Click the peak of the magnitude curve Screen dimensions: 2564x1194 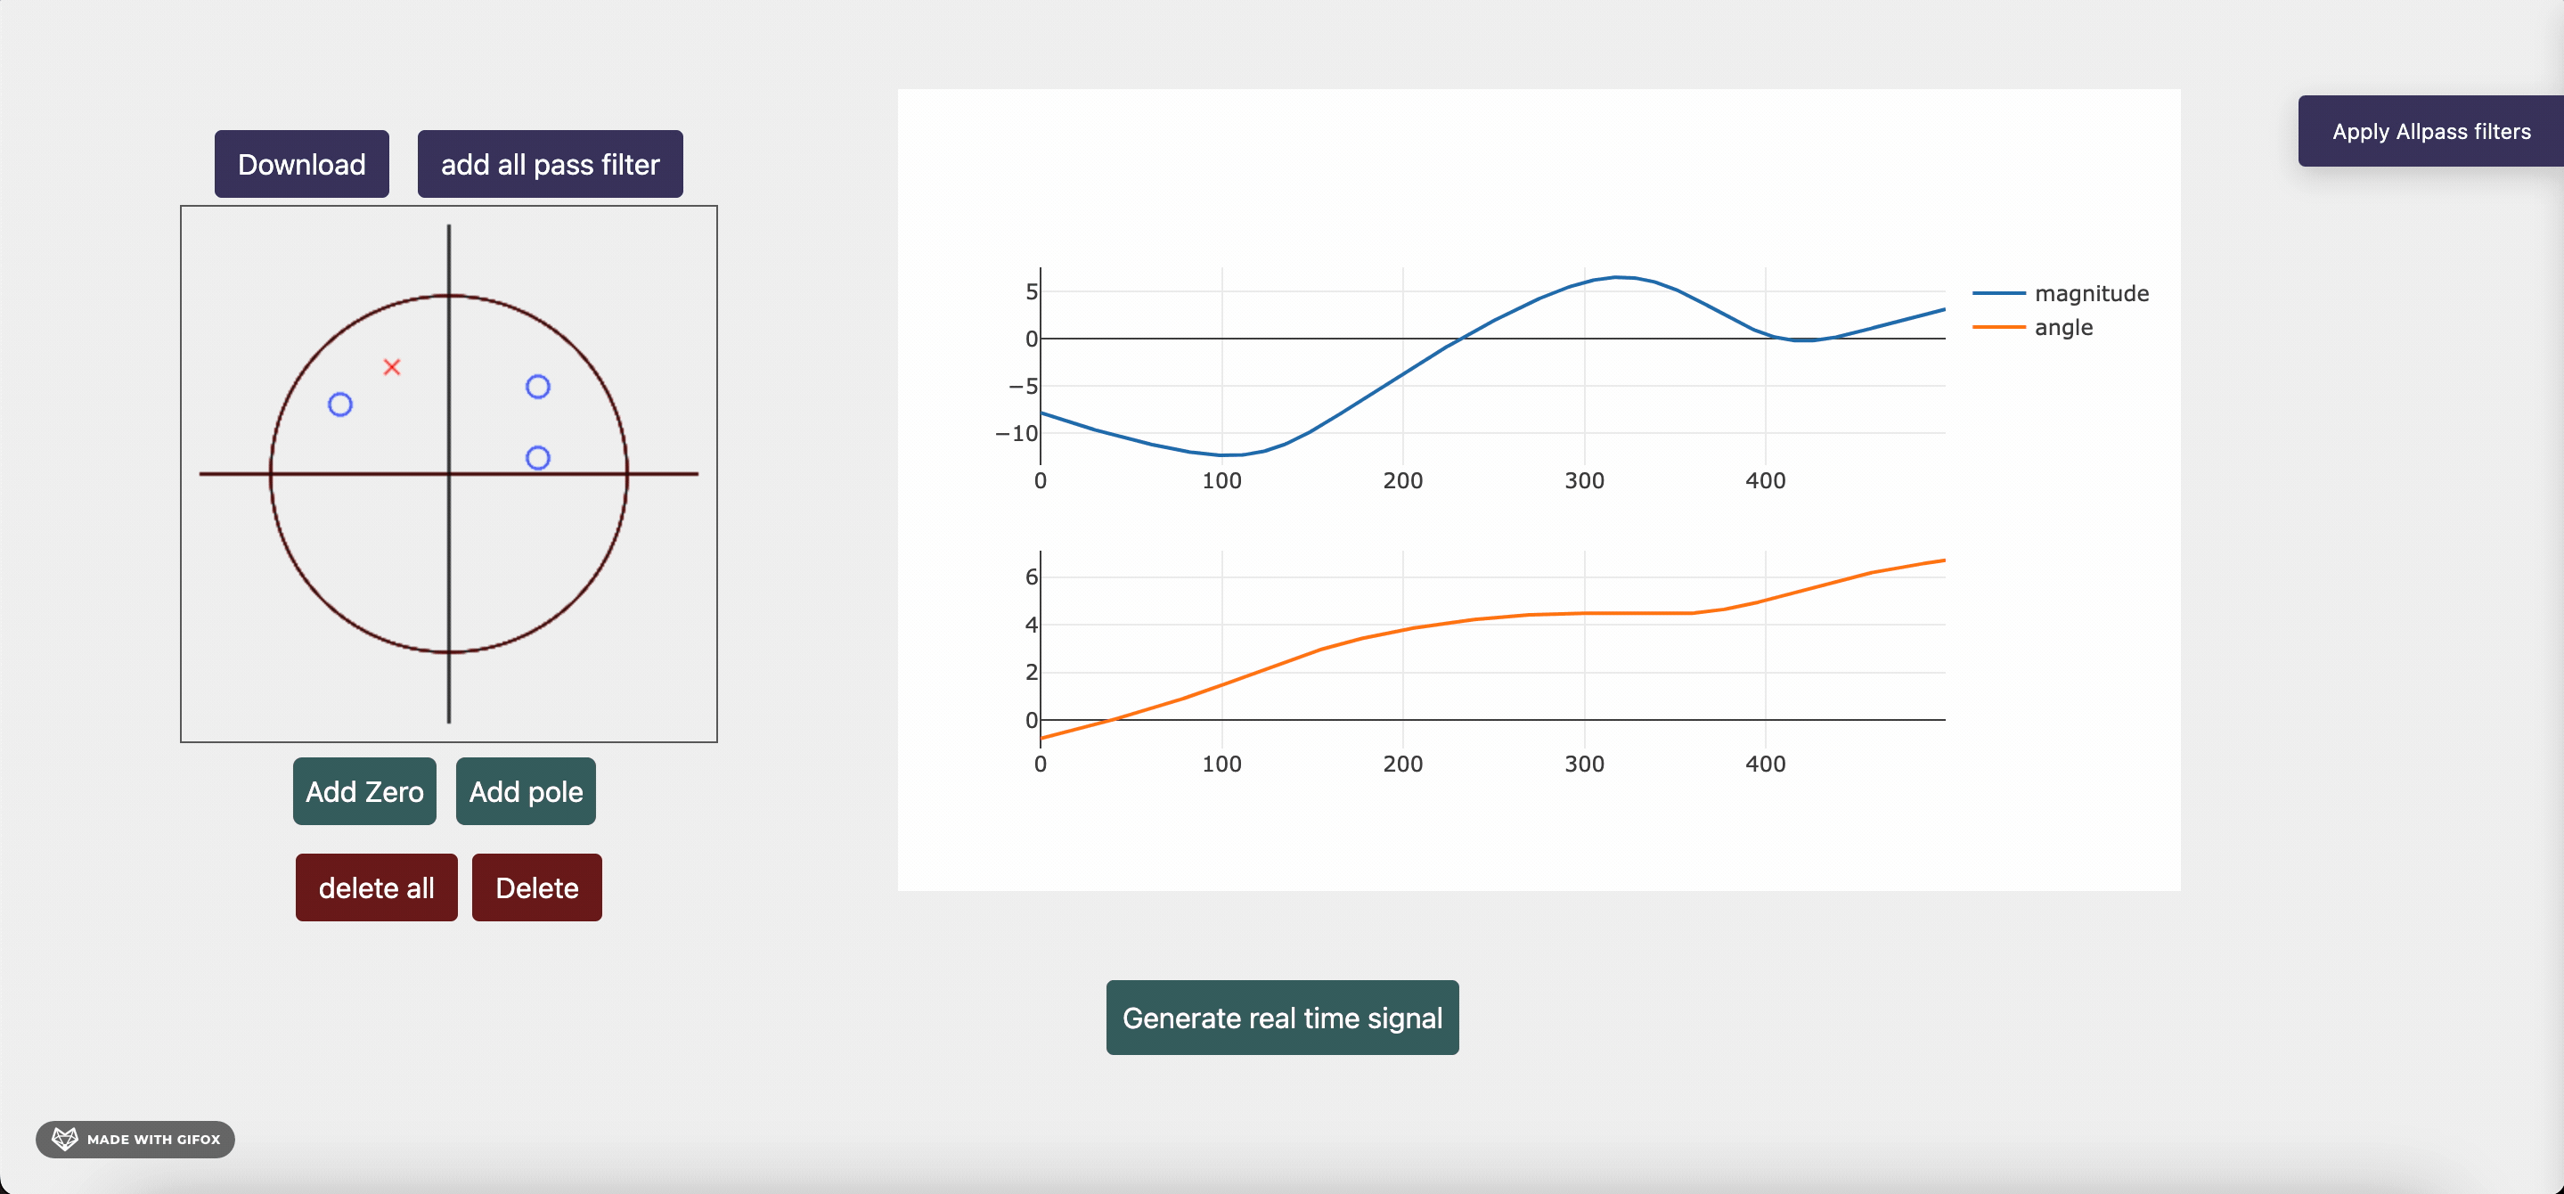1620,277
